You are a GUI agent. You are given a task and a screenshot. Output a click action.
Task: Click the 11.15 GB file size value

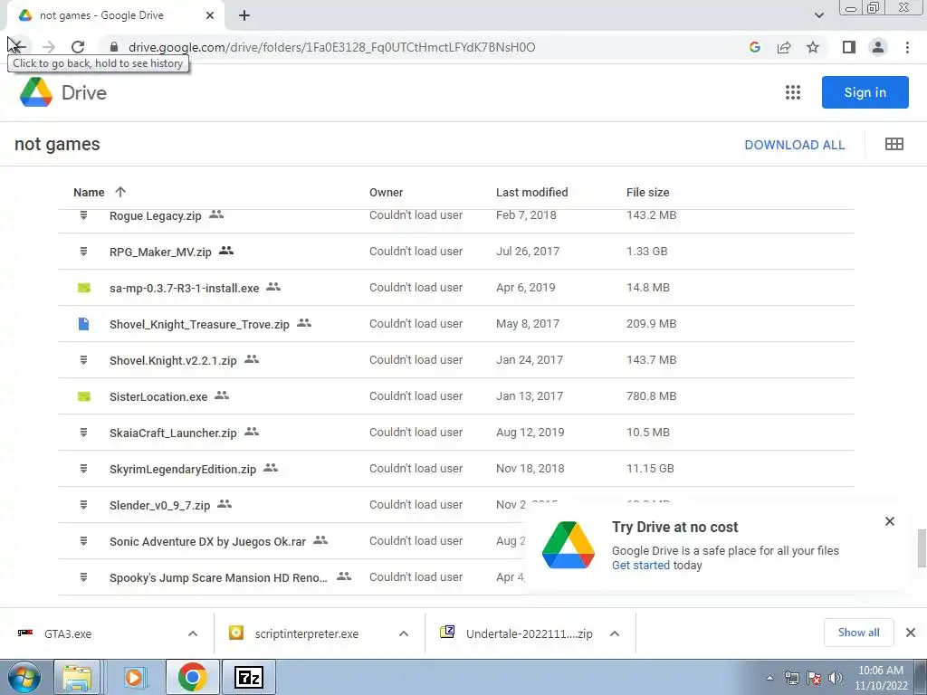[x=650, y=469]
